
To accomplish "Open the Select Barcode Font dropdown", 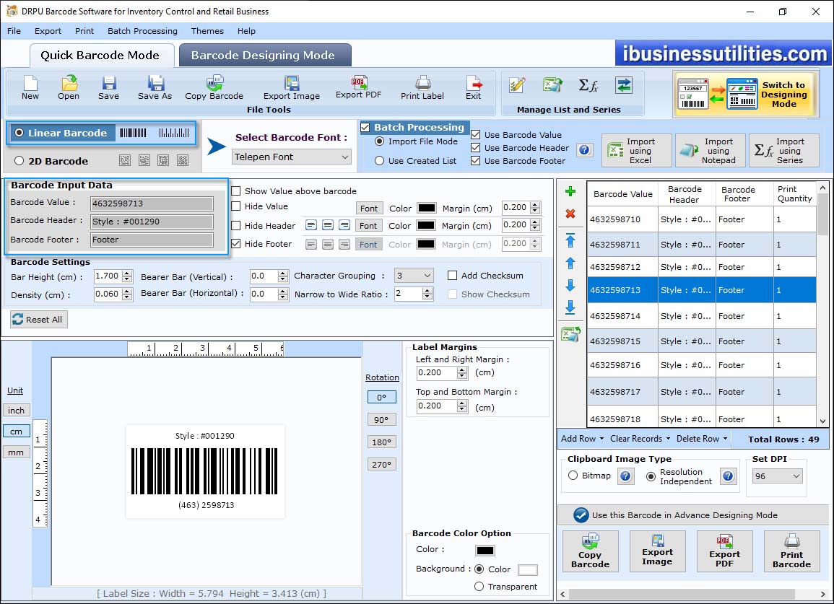I will [292, 157].
